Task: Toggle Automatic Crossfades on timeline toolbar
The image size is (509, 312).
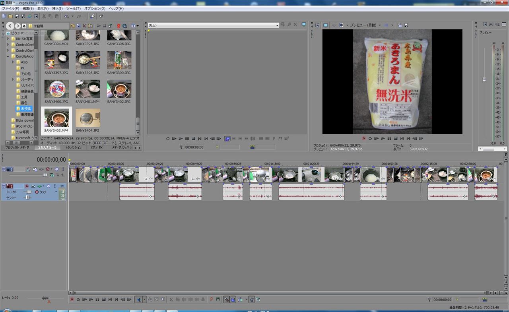Action: click(233, 299)
